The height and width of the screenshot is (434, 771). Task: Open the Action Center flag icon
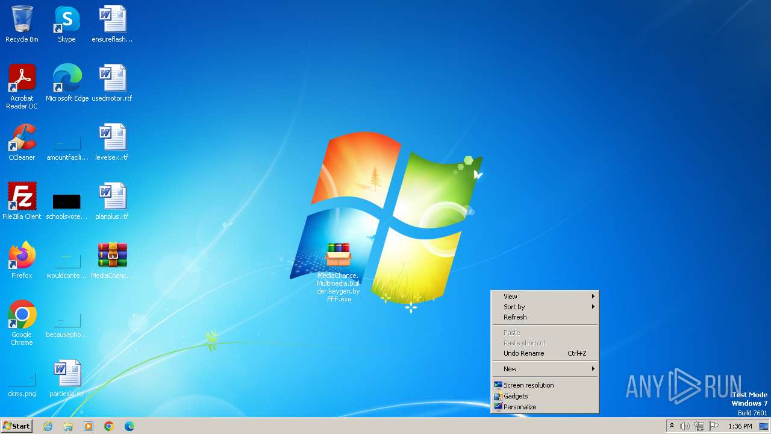coord(714,426)
